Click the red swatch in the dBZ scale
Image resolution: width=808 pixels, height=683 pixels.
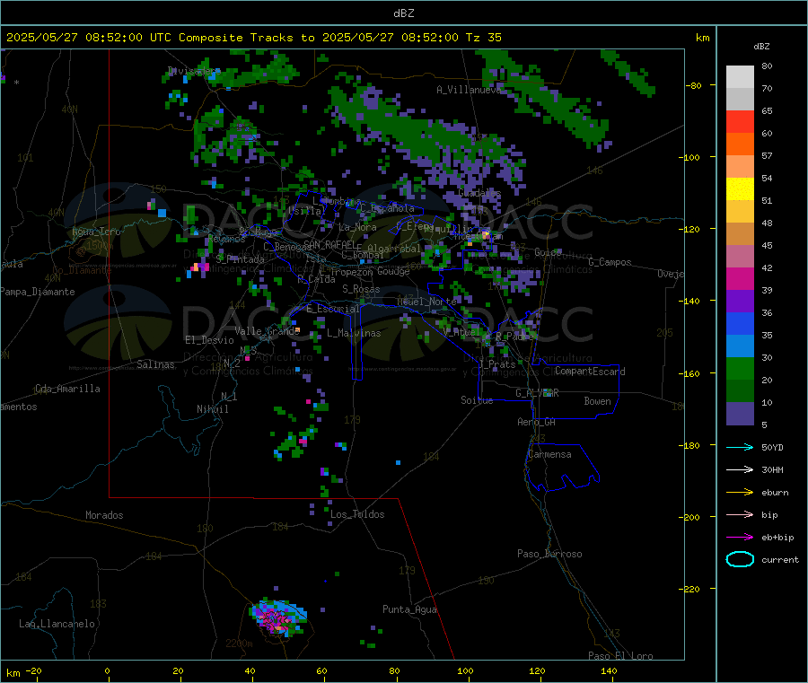click(x=740, y=121)
